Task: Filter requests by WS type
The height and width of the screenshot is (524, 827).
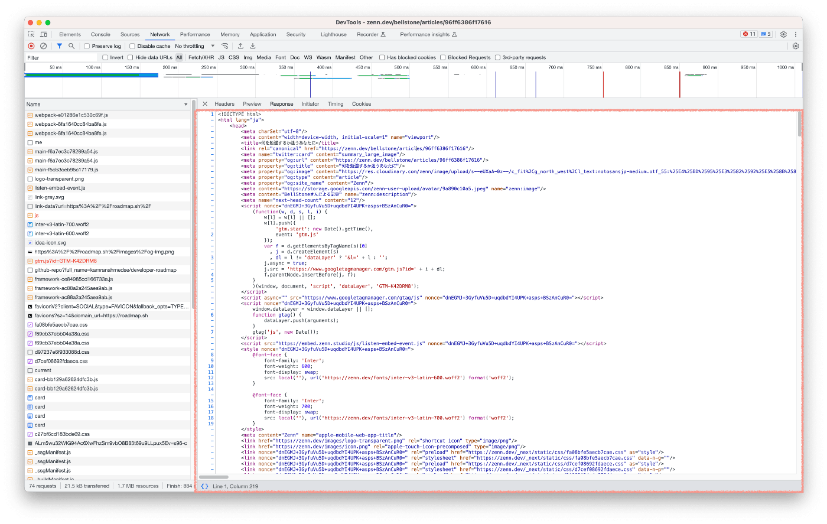Action: tap(308, 58)
